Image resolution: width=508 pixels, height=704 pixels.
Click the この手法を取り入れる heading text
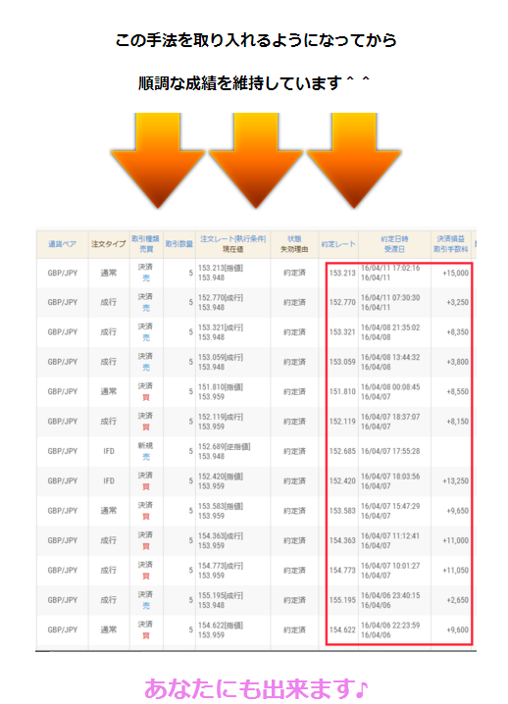click(x=256, y=40)
